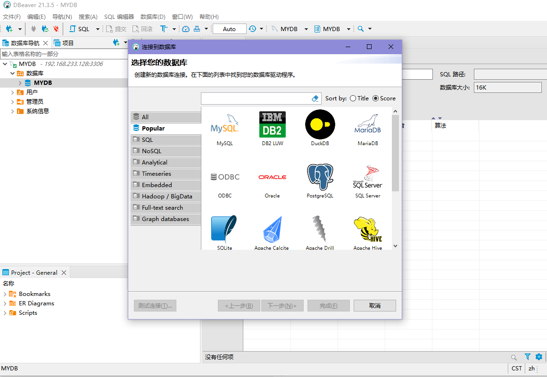
Task: Sort drivers by Score radio button
Action: click(376, 98)
